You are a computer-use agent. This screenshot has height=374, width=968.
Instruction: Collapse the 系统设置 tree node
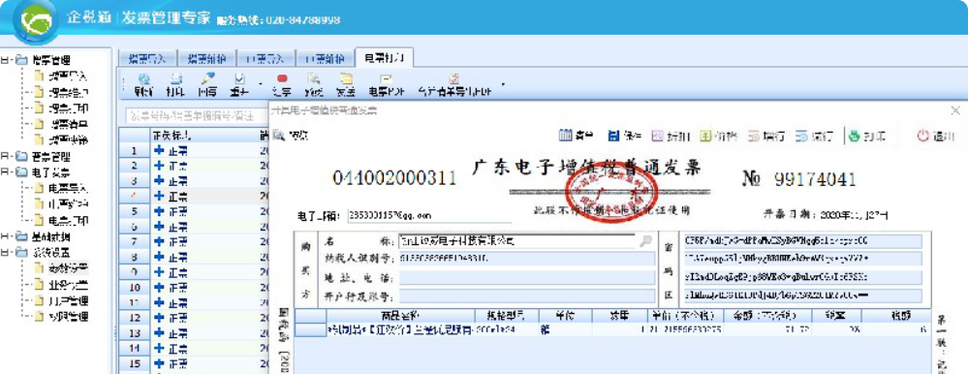(5, 253)
